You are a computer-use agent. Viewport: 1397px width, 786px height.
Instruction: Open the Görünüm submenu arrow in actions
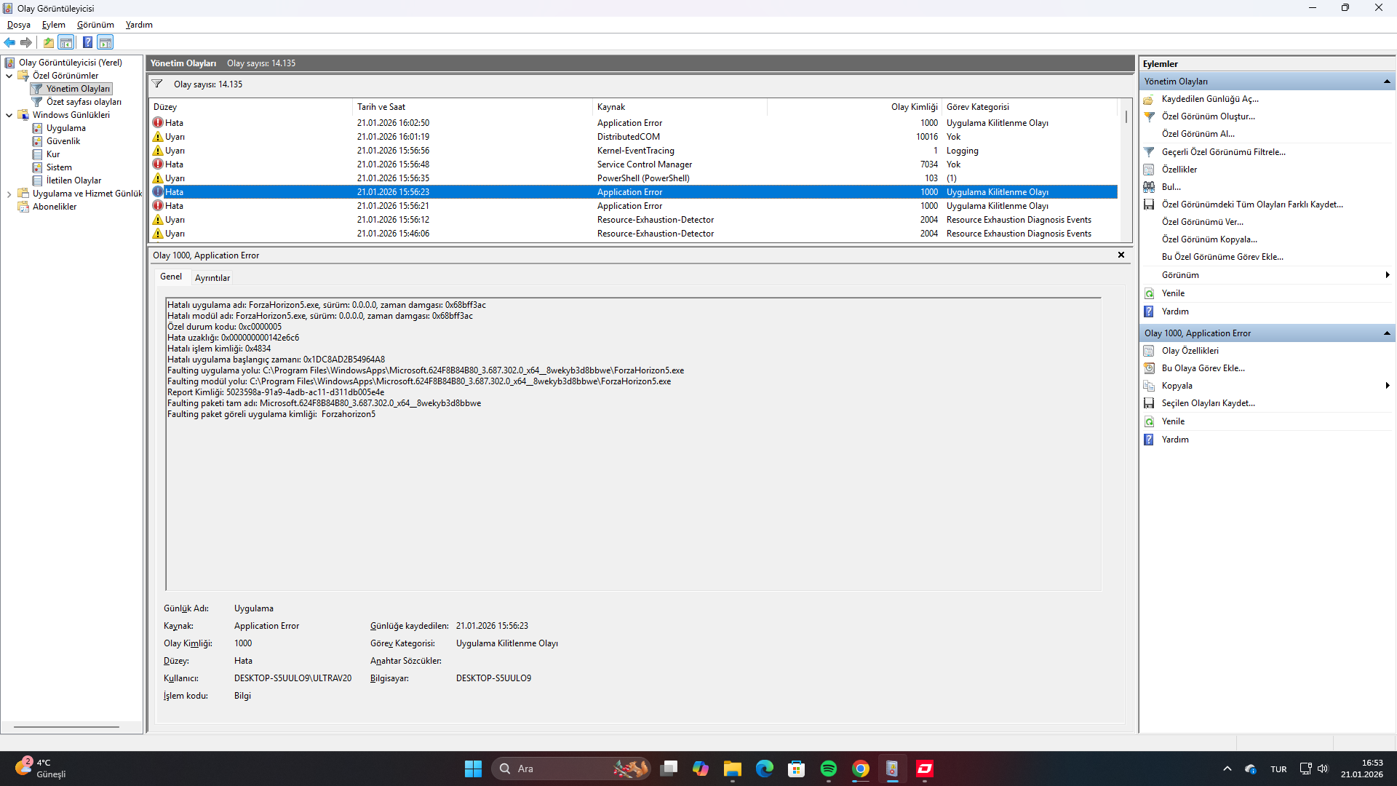[x=1388, y=275]
